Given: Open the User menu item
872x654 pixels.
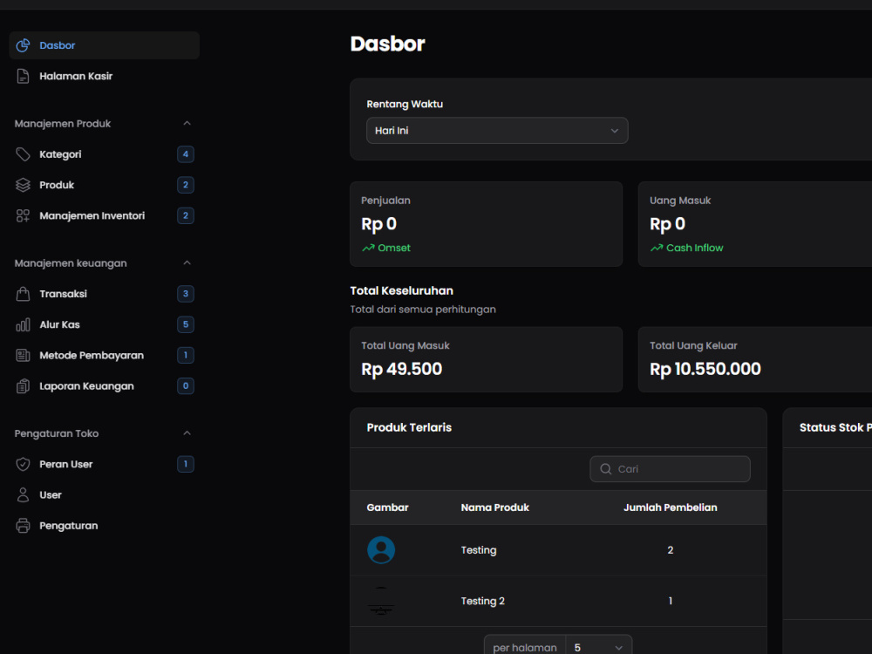Looking at the screenshot, I should click(105, 495).
